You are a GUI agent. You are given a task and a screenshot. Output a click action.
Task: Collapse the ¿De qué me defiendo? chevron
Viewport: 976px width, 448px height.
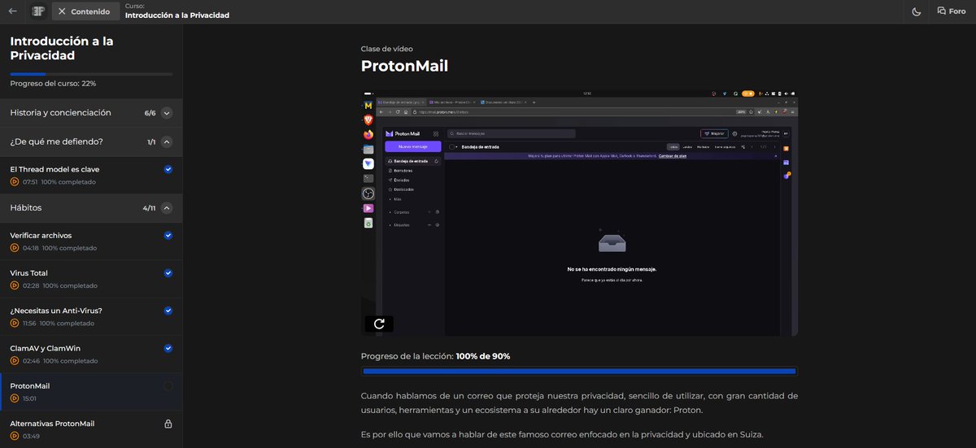point(167,142)
